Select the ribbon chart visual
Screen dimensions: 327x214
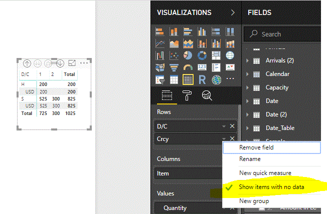coord(230,43)
